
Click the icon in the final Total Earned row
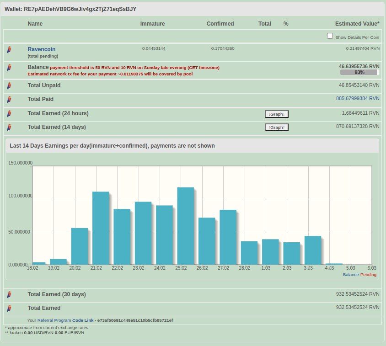click(9, 309)
